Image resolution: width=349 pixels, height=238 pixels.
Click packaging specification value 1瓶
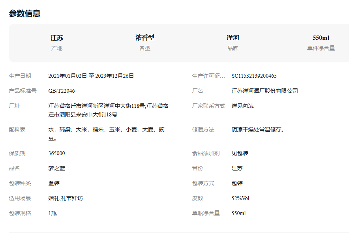tap(53, 213)
